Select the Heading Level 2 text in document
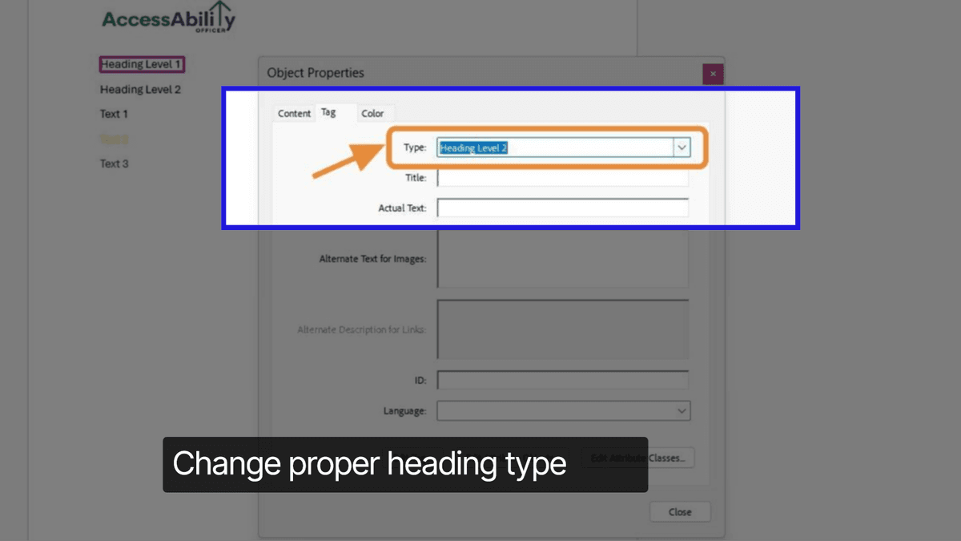 [x=140, y=89]
